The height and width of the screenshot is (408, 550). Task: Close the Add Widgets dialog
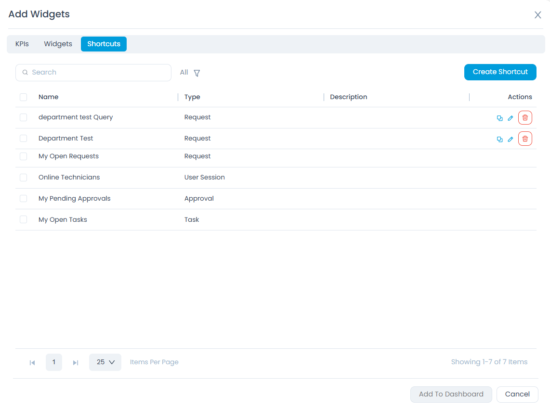(x=537, y=15)
